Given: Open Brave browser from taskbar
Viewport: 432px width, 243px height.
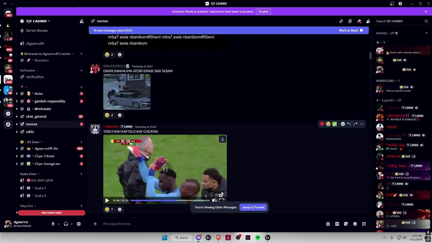Looking at the screenshot, I should [218, 238].
